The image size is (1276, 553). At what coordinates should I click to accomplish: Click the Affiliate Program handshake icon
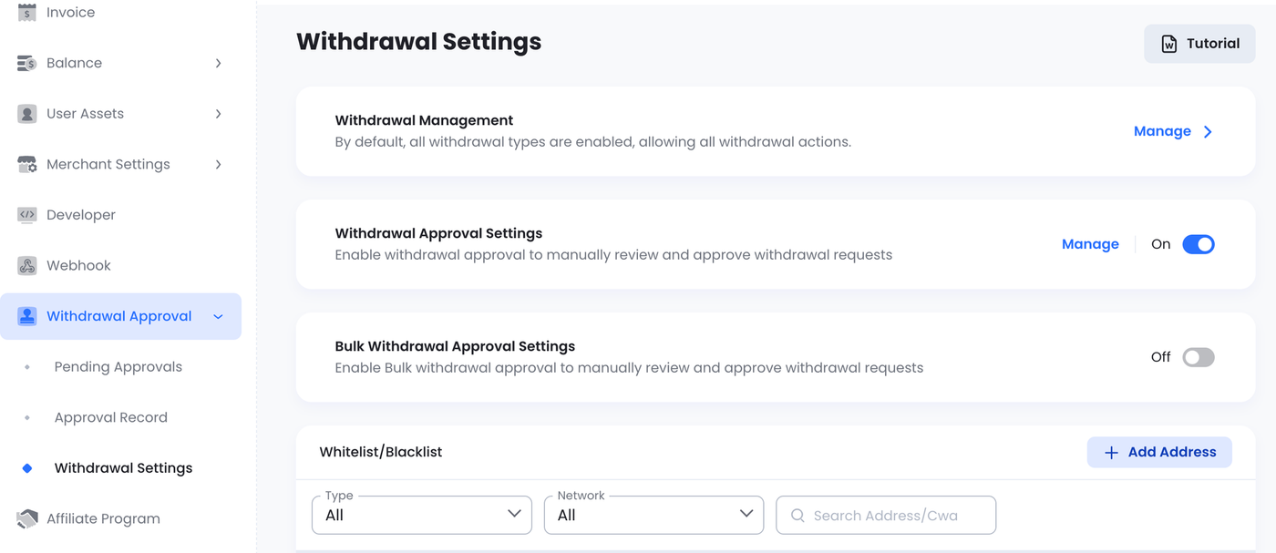point(27,518)
